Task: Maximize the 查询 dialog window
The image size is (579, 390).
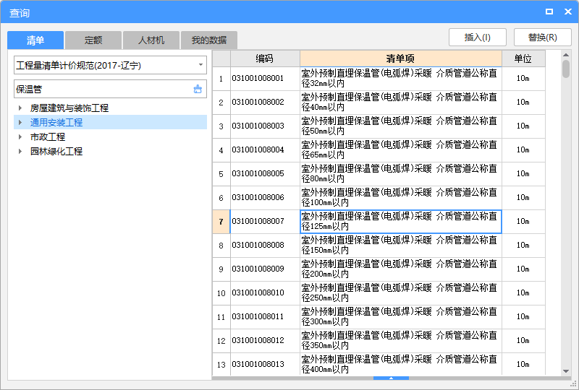Action: click(x=549, y=12)
